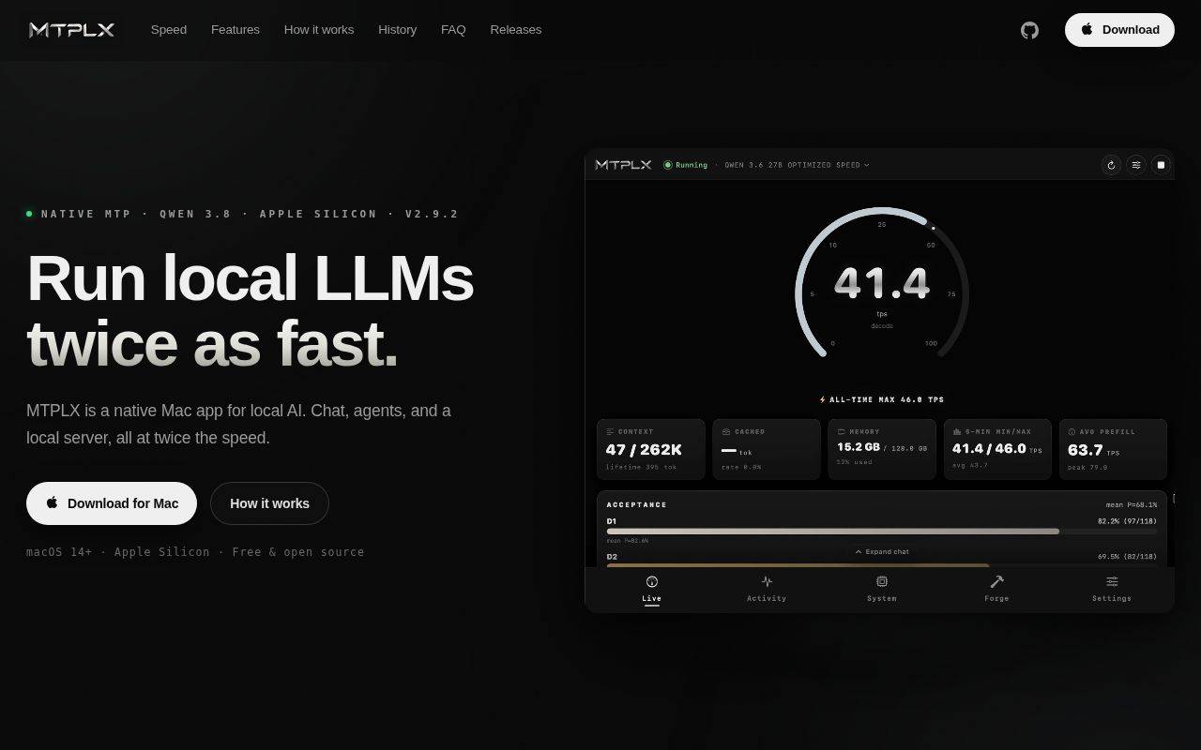
Task: Click the 69.5% (82/118) D2 value
Action: pos(1127,556)
